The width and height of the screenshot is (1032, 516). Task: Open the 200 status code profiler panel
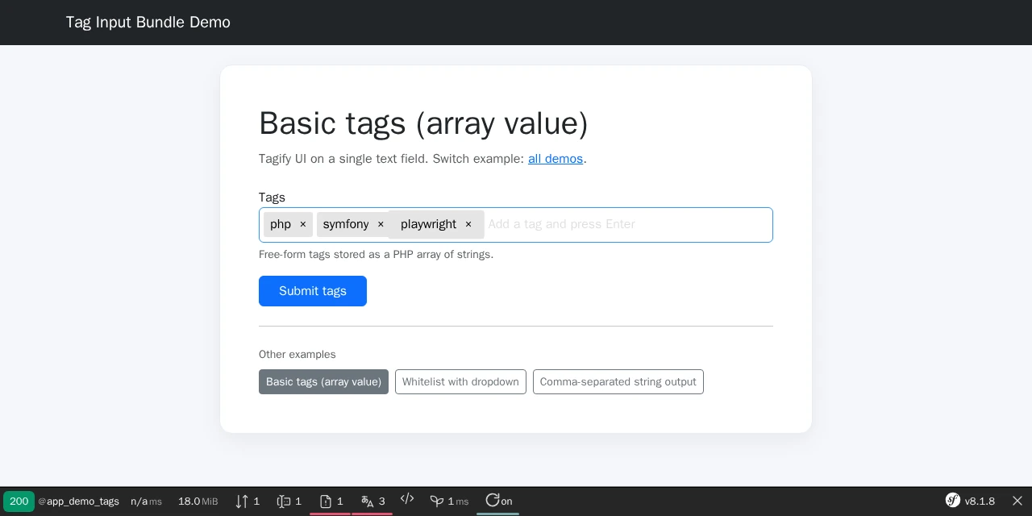click(x=19, y=501)
